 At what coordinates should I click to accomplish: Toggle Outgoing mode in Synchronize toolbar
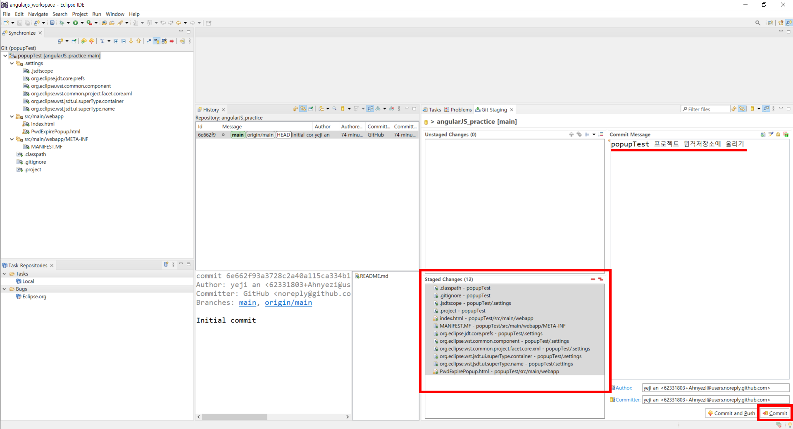click(157, 41)
